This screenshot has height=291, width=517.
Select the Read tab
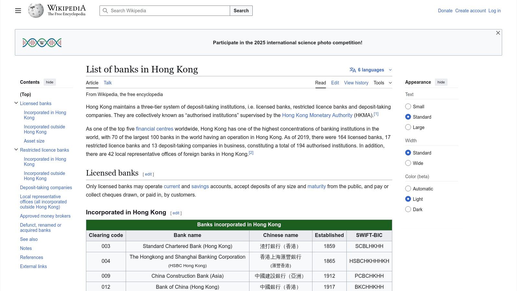(x=321, y=83)
